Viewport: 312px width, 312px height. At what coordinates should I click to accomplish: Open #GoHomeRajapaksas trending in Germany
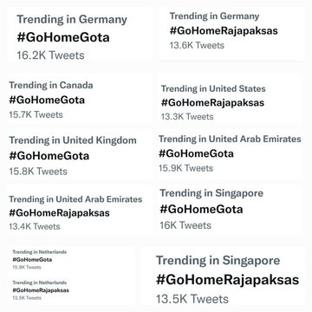click(x=224, y=30)
